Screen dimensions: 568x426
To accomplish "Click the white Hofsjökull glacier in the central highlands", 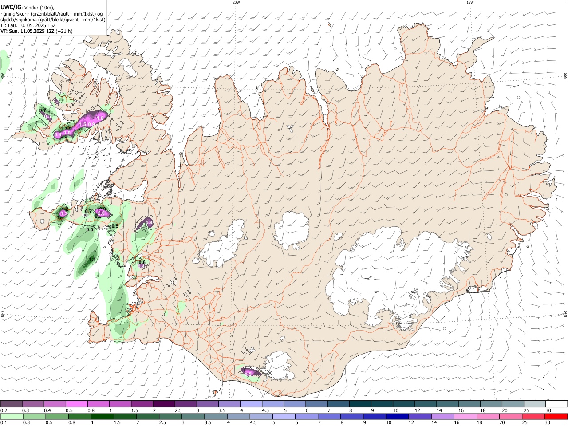I will (292, 229).
